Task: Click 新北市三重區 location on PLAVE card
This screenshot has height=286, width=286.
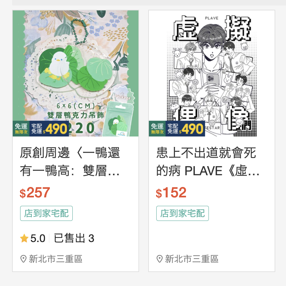Action: [192, 259]
